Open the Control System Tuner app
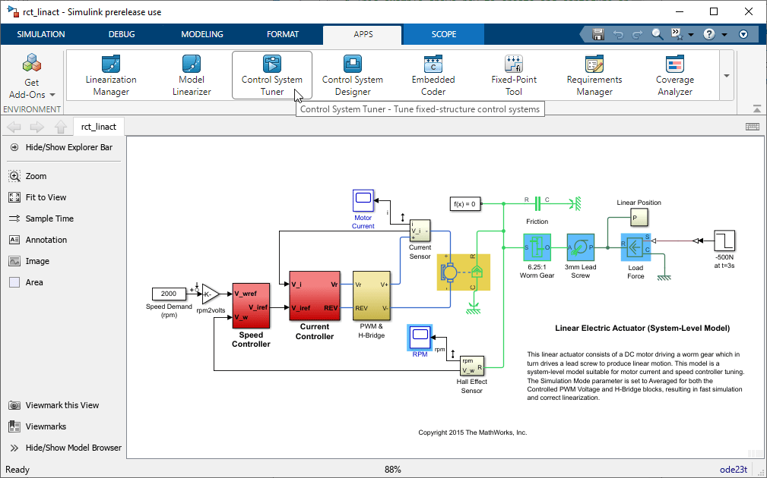The width and height of the screenshot is (767, 478). tap(272, 75)
